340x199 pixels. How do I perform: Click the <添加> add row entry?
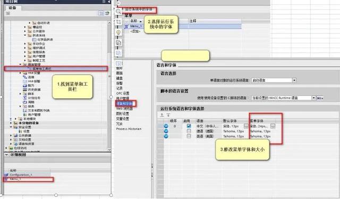(x=135, y=31)
